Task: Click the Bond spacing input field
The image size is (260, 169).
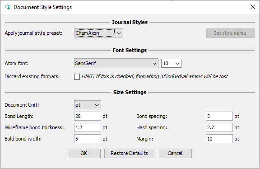Action: [x=219, y=116]
